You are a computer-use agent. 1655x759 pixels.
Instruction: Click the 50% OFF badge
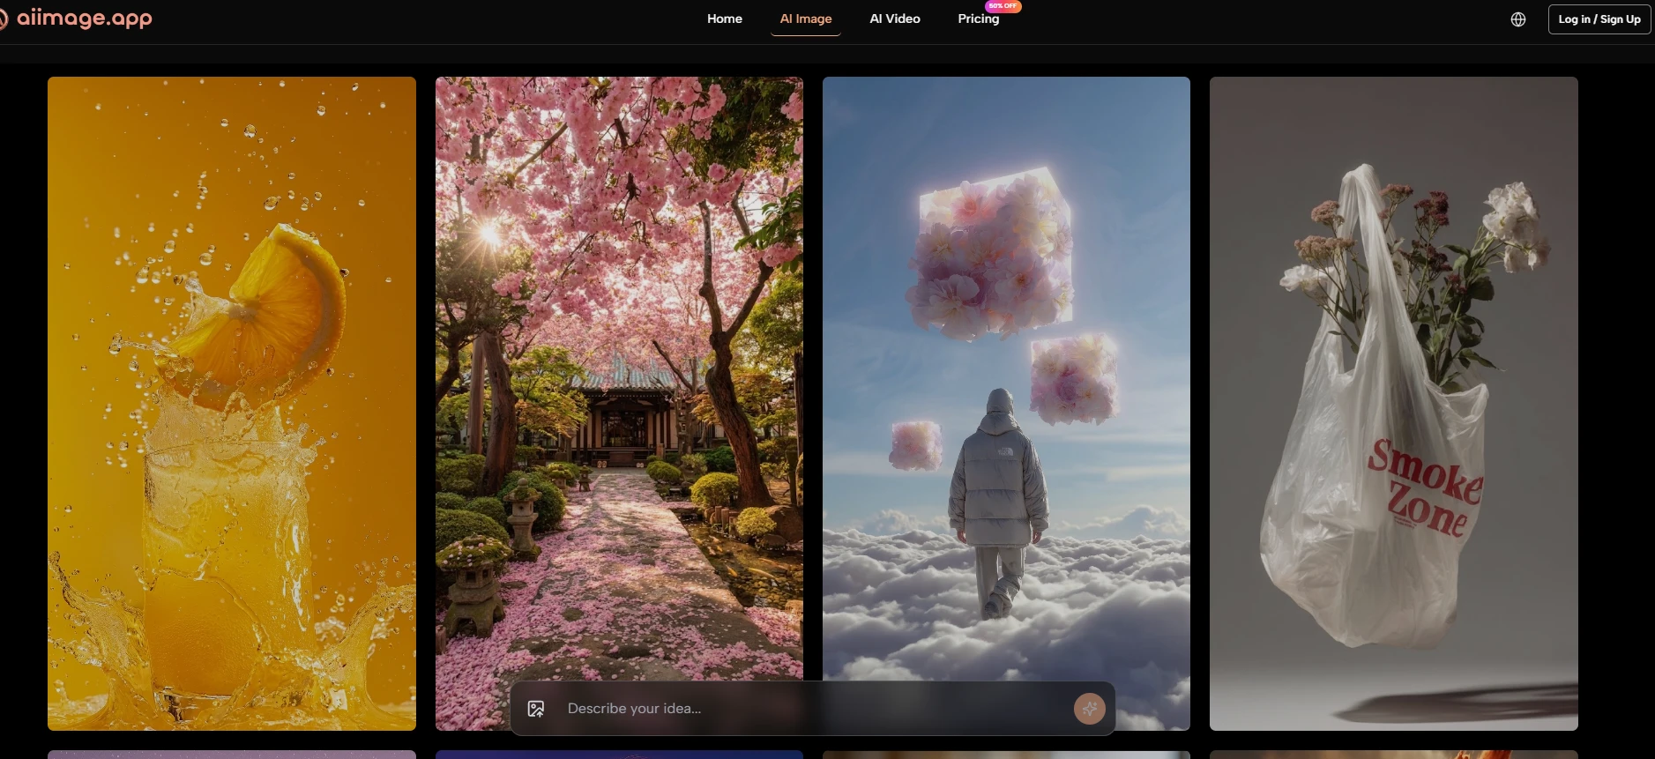click(x=1003, y=6)
